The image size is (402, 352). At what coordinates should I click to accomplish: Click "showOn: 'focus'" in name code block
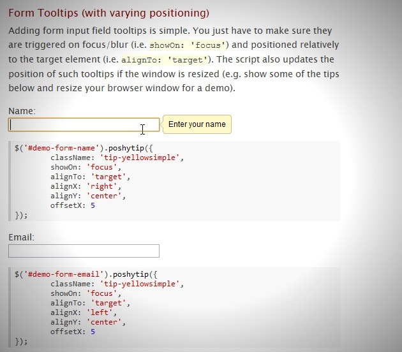(x=86, y=167)
